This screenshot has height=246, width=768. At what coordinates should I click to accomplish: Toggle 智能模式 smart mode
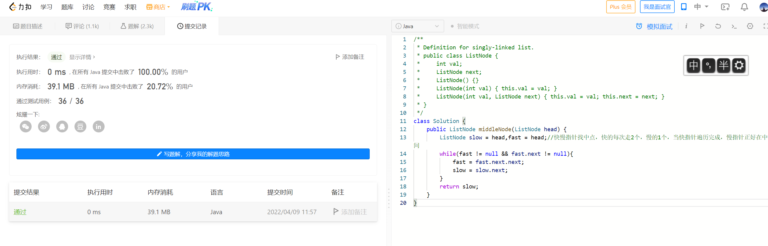click(465, 26)
